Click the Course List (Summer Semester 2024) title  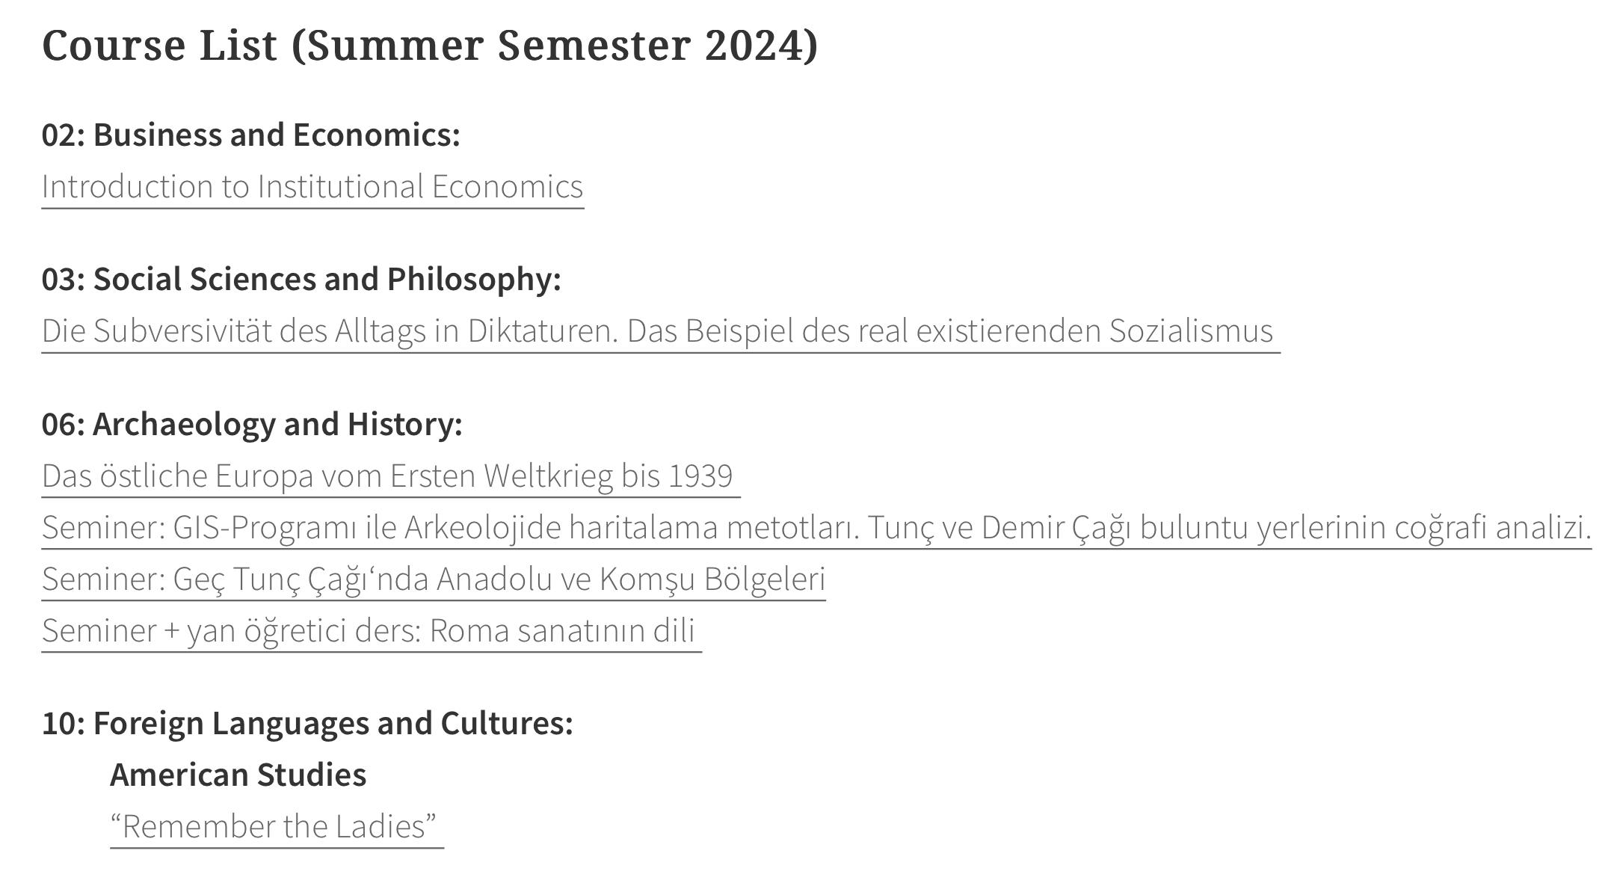pos(430,45)
